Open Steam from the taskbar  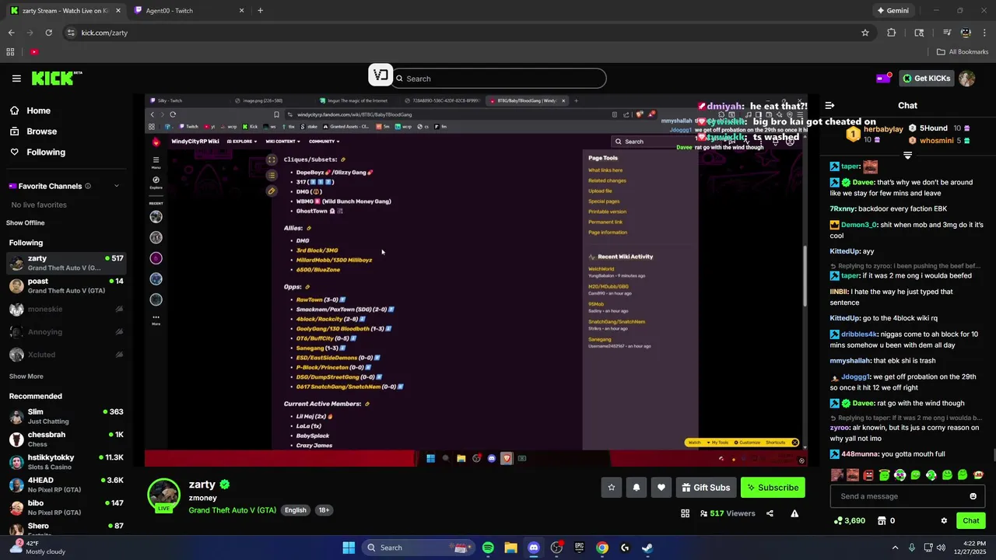[647, 548]
